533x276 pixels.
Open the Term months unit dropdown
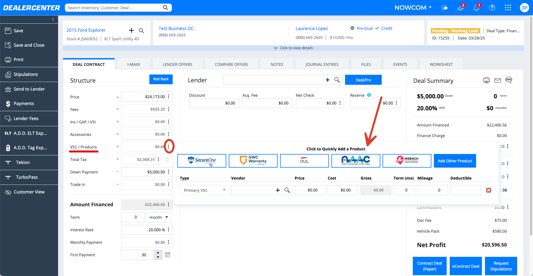click(x=159, y=217)
